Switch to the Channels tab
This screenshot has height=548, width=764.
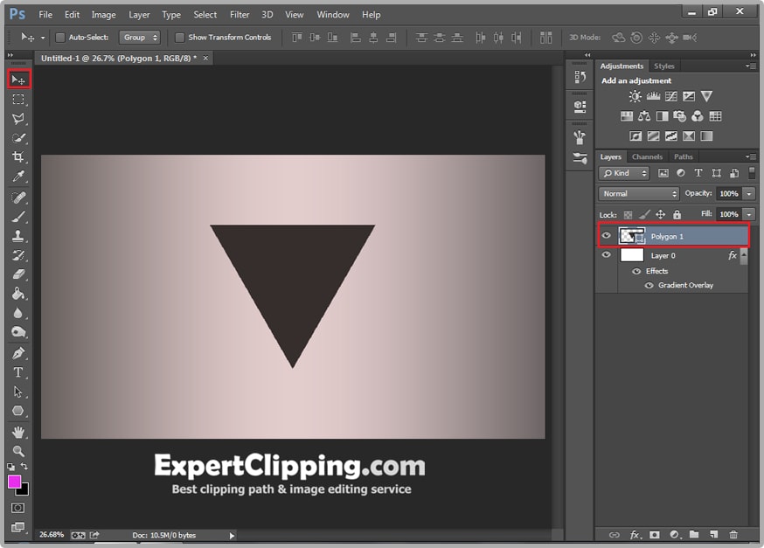tap(647, 157)
